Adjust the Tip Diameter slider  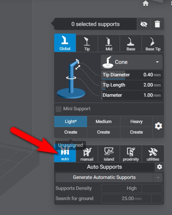[132, 75]
